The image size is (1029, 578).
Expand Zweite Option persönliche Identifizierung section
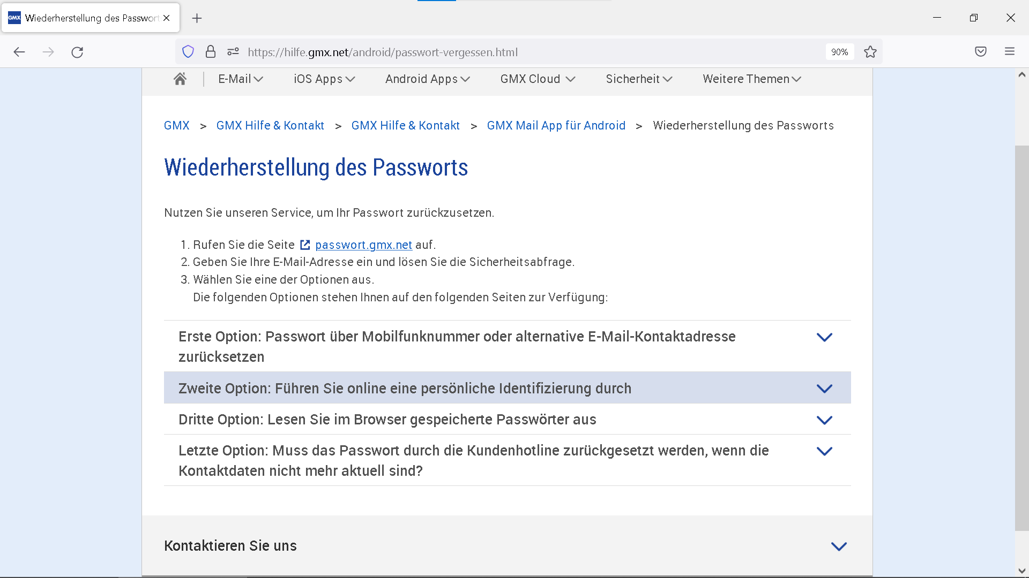click(824, 389)
